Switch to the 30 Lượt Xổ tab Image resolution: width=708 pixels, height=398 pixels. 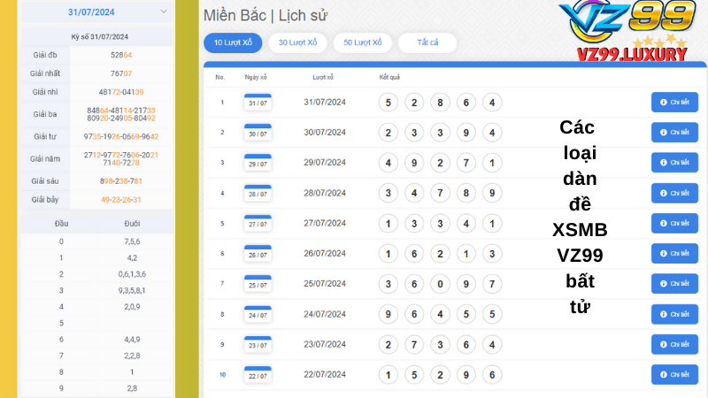click(297, 42)
